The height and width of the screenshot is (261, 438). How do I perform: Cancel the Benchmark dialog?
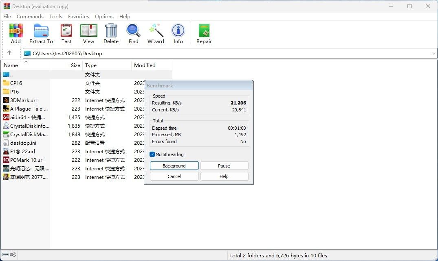coord(174,176)
